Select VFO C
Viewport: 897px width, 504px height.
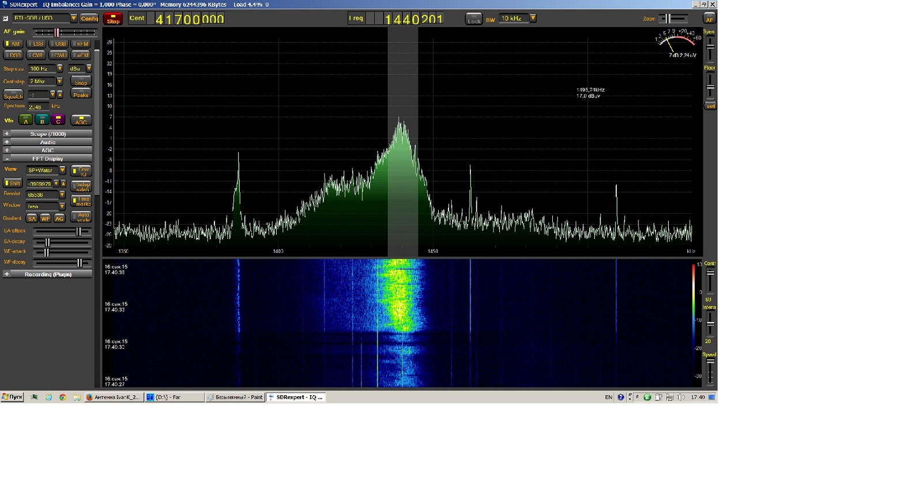[x=58, y=120]
